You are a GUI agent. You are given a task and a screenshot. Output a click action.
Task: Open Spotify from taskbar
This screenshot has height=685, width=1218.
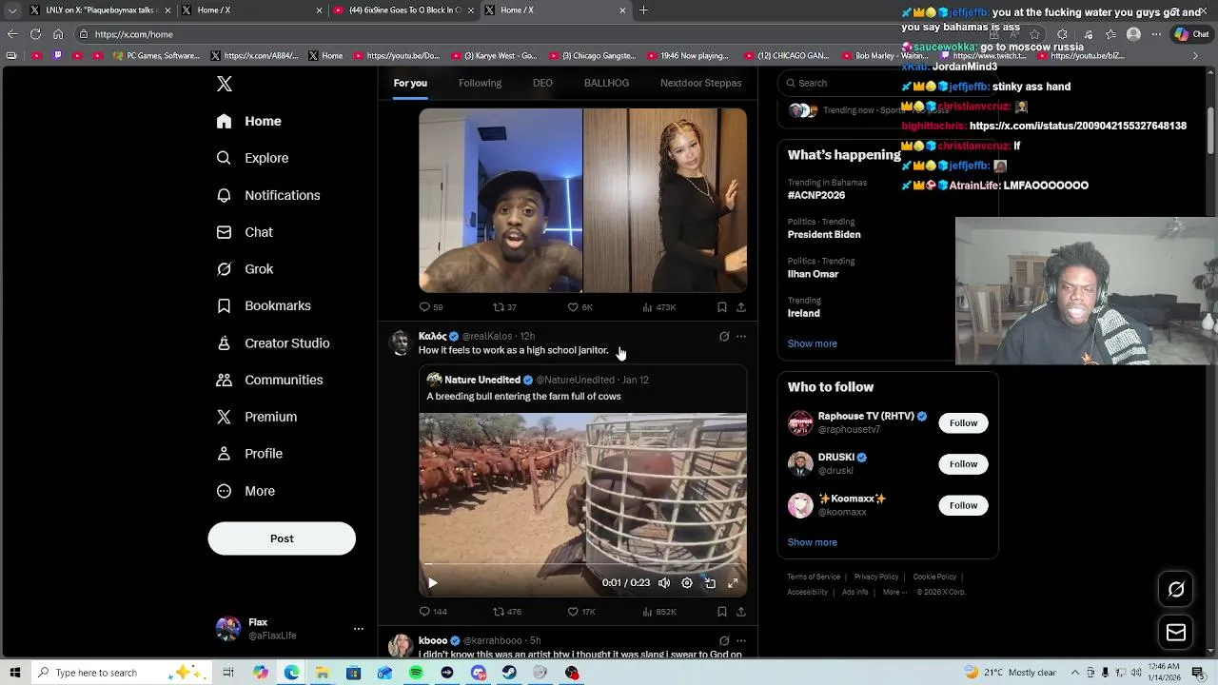pos(416,673)
